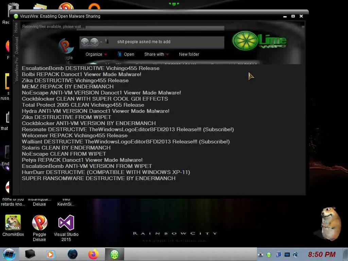Expand the Share with dropdown arrow
Screen dimensions: 348x261
[167, 55]
